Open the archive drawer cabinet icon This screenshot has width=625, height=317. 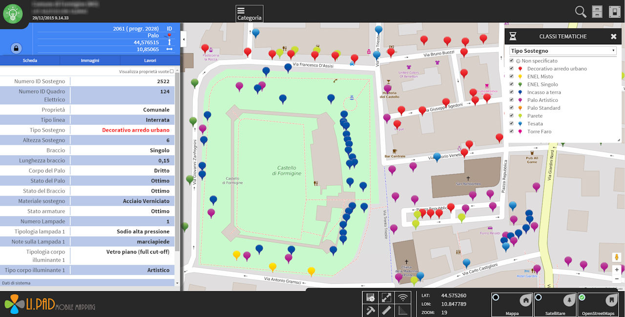[597, 12]
